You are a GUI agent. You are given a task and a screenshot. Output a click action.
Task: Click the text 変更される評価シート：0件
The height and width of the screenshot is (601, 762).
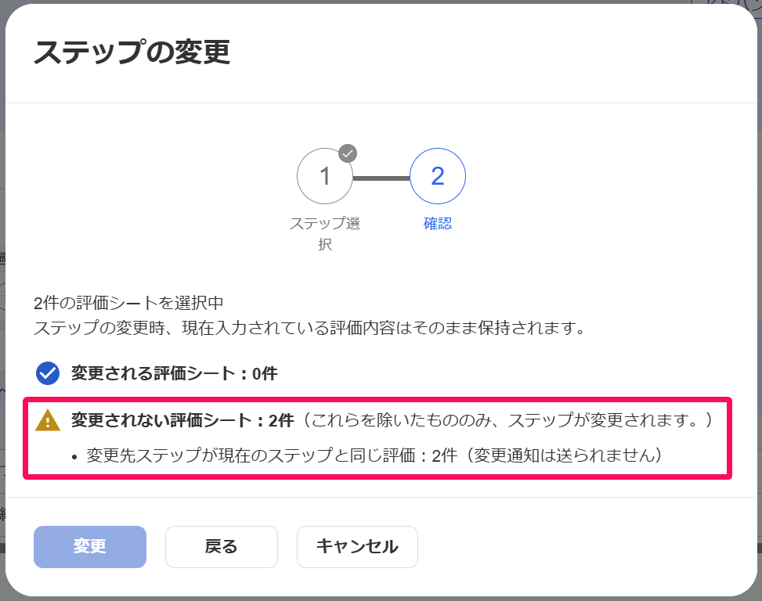(x=175, y=373)
